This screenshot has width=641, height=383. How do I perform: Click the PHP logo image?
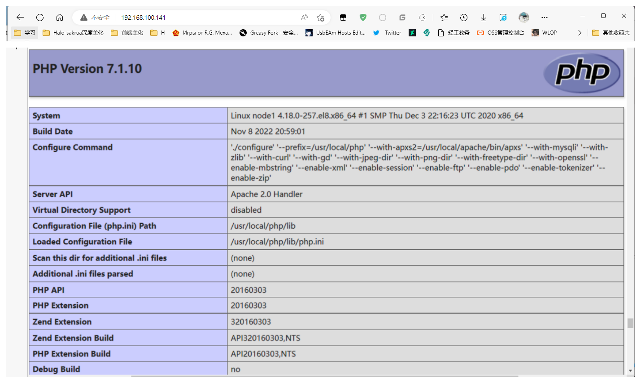click(x=582, y=73)
